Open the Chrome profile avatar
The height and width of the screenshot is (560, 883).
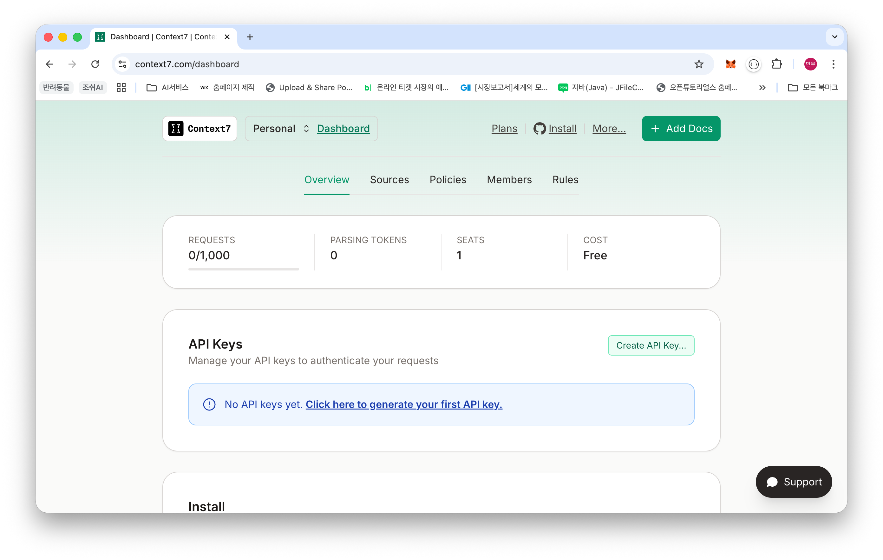(810, 64)
